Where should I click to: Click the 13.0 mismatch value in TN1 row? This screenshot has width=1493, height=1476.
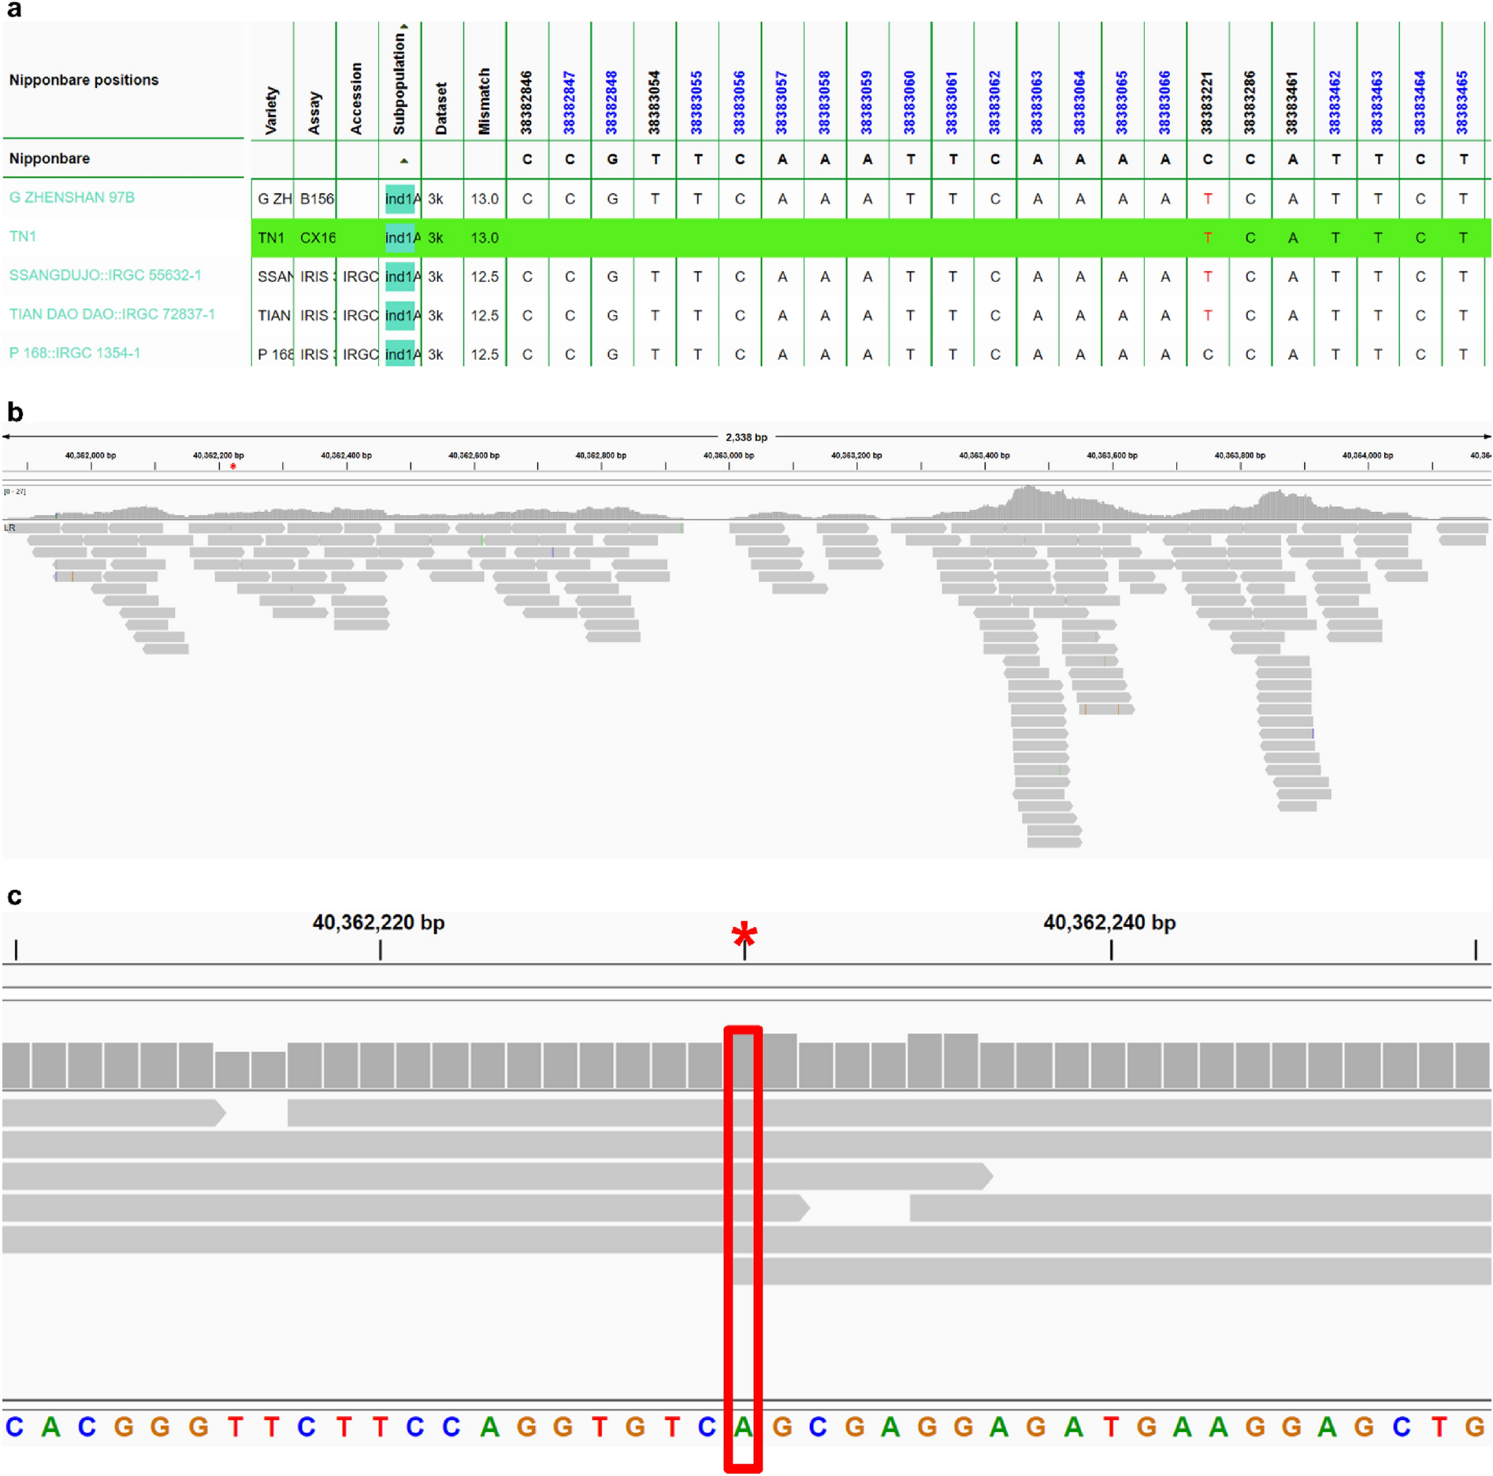[485, 238]
